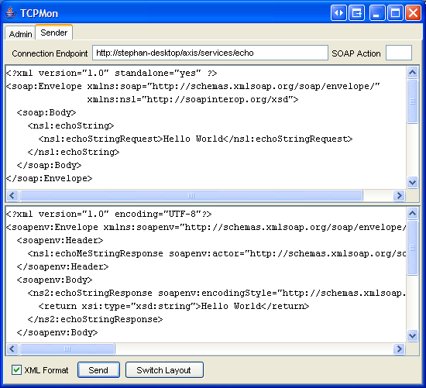
Task: Click response pane horizontal scrollbar thumb
Action: [x=67, y=349]
